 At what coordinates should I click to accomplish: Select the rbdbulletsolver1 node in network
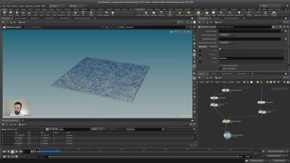coord(227,135)
